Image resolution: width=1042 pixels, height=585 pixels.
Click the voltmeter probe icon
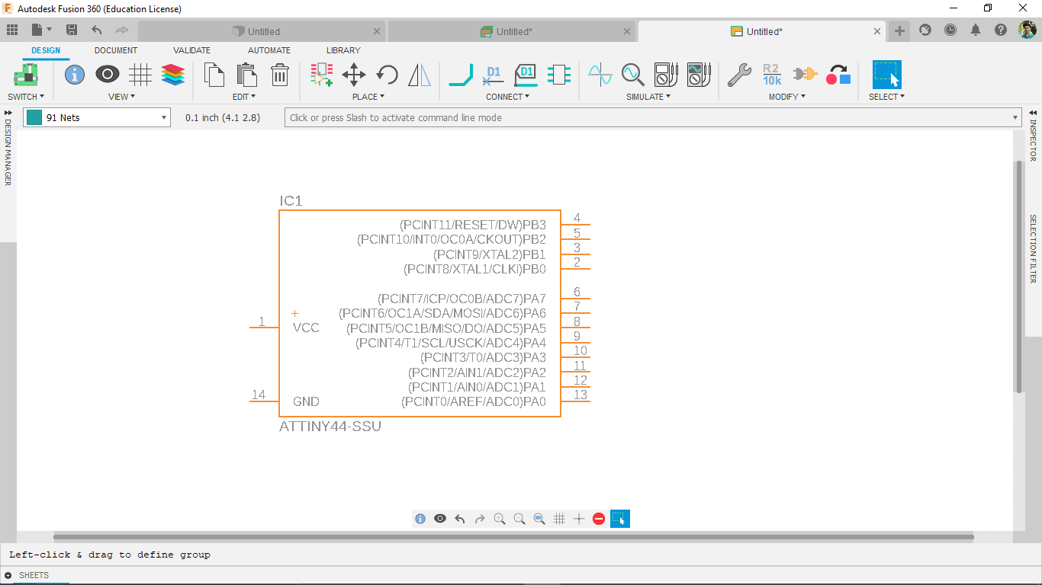[x=666, y=75]
